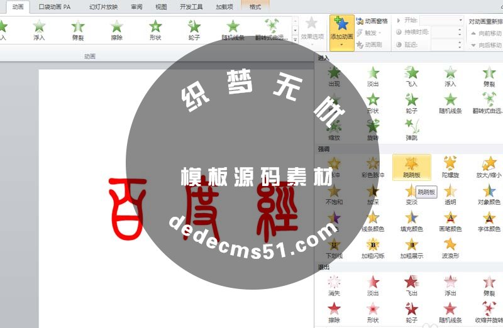Select the 下划线 emphasis effect
The height and width of the screenshot is (328, 503).
tap(334, 248)
